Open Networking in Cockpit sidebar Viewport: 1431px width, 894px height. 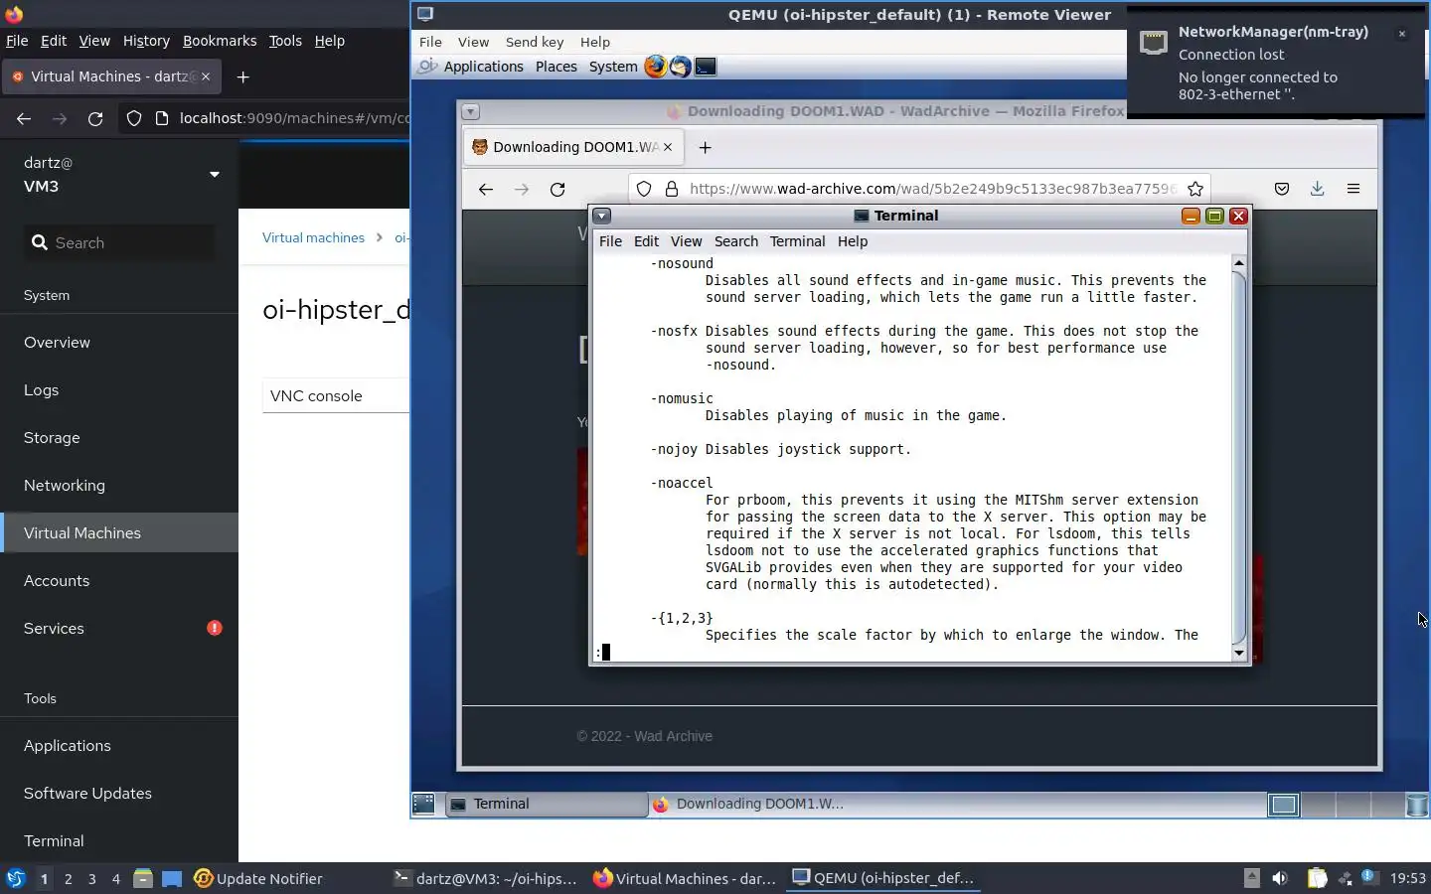tap(119, 485)
